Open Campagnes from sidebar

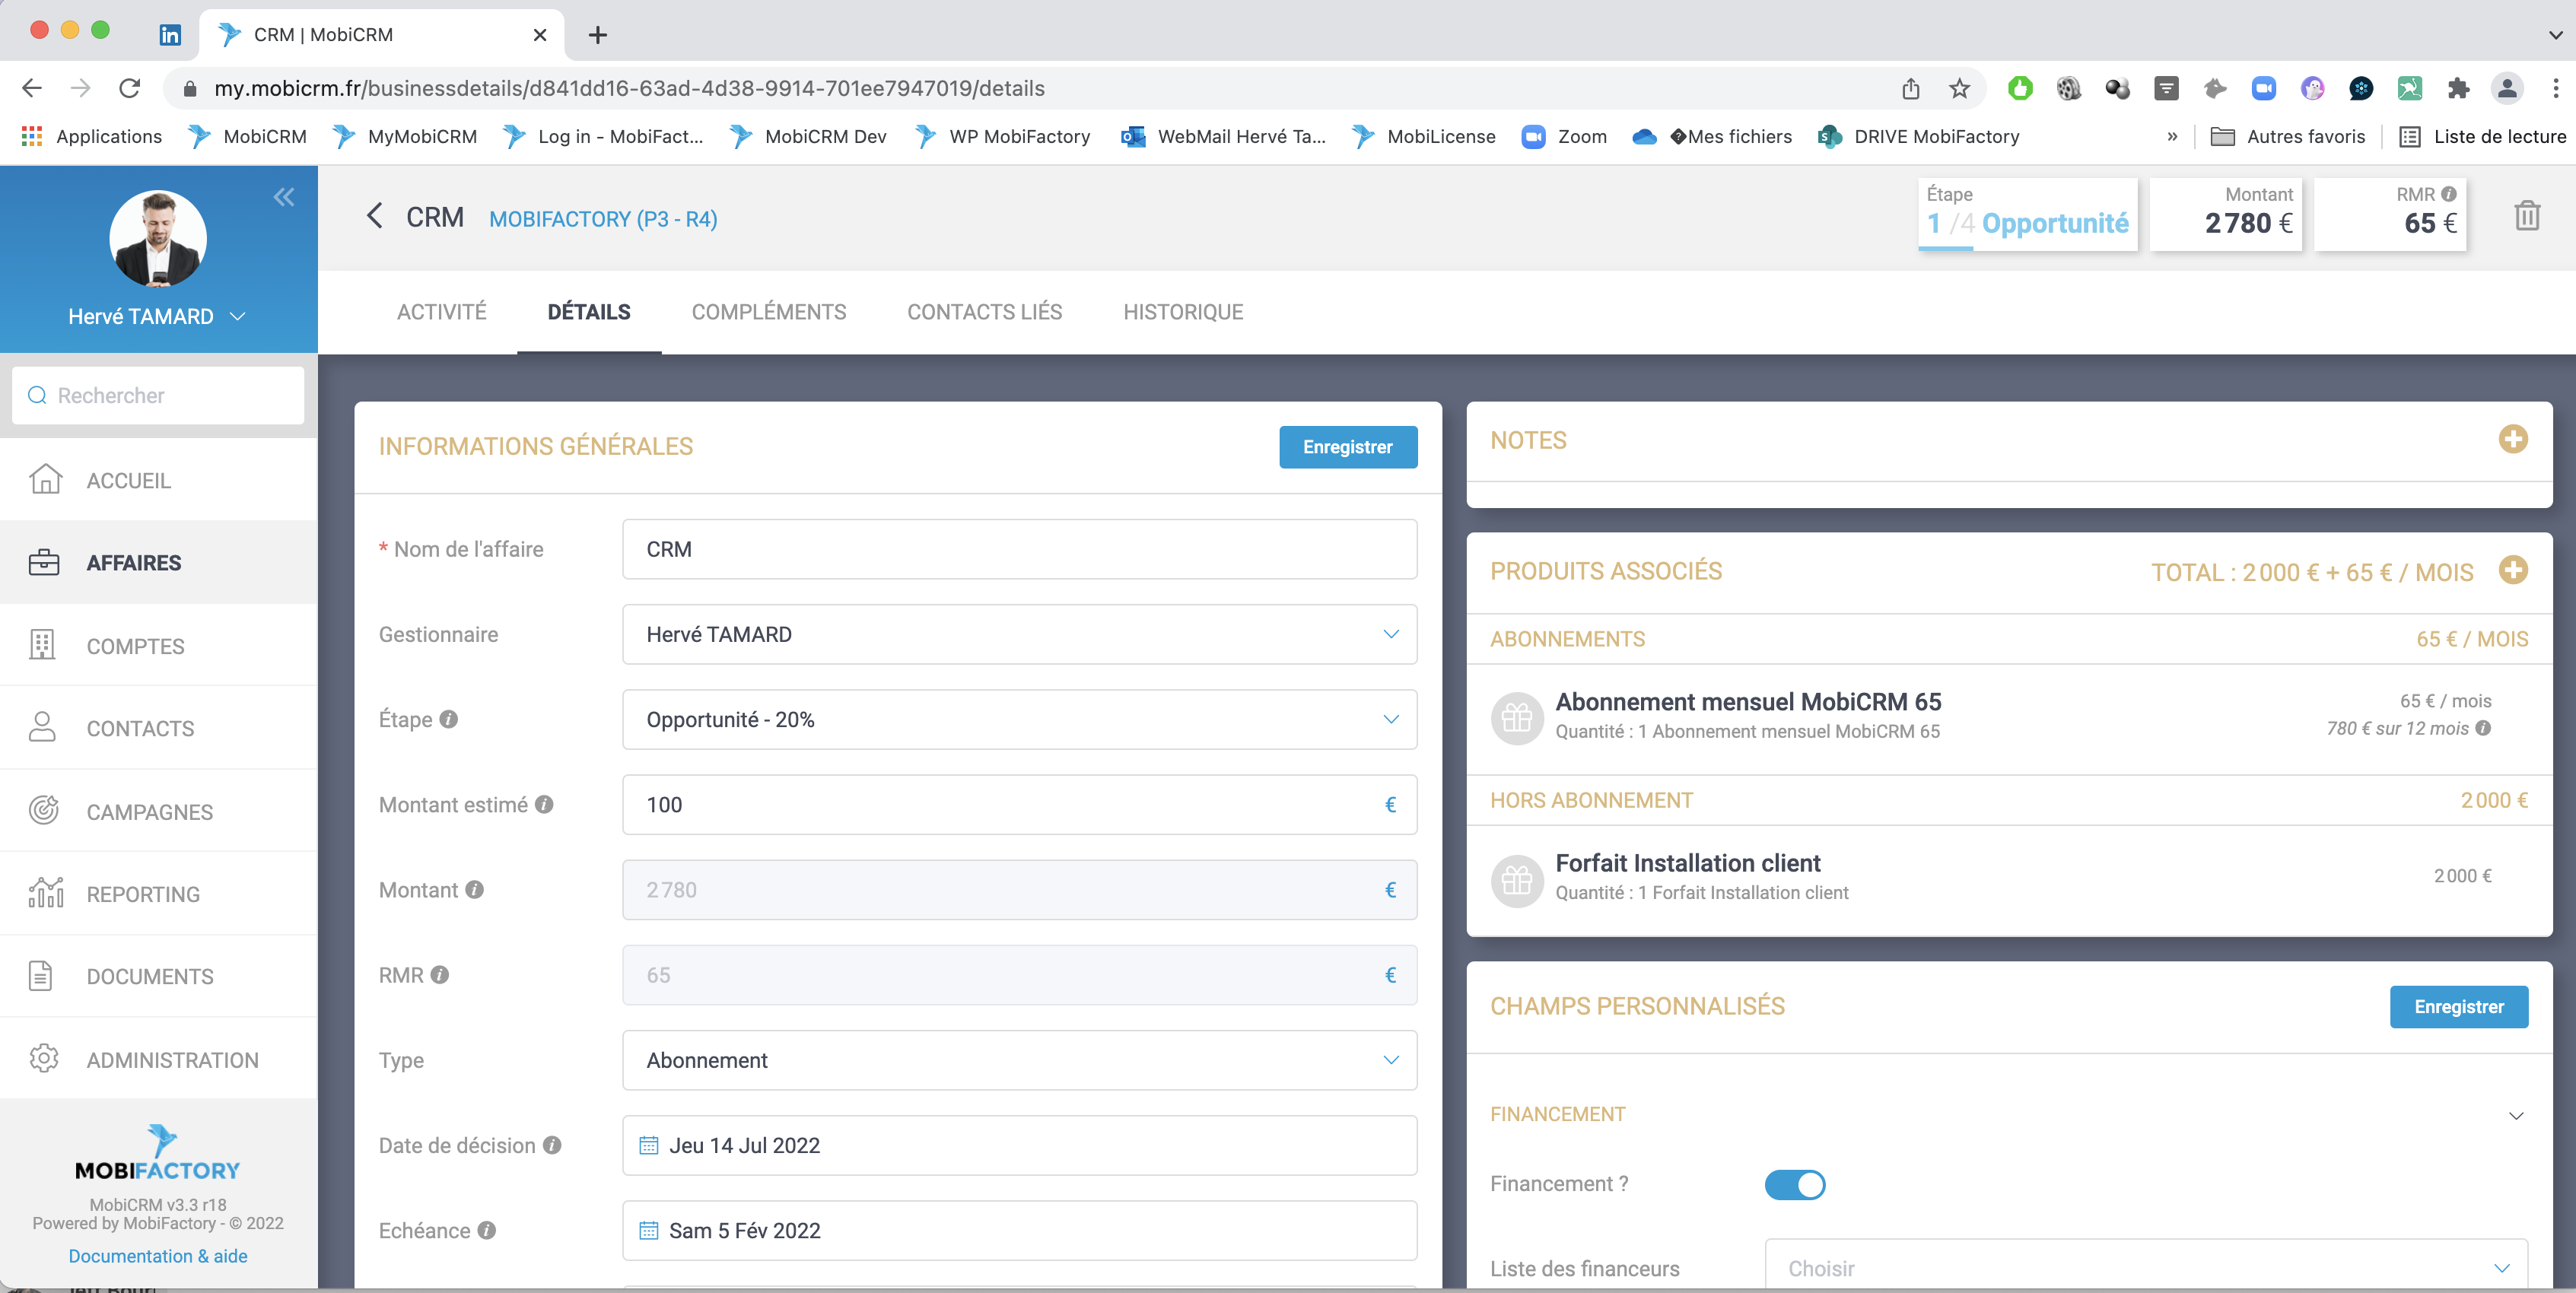[149, 811]
